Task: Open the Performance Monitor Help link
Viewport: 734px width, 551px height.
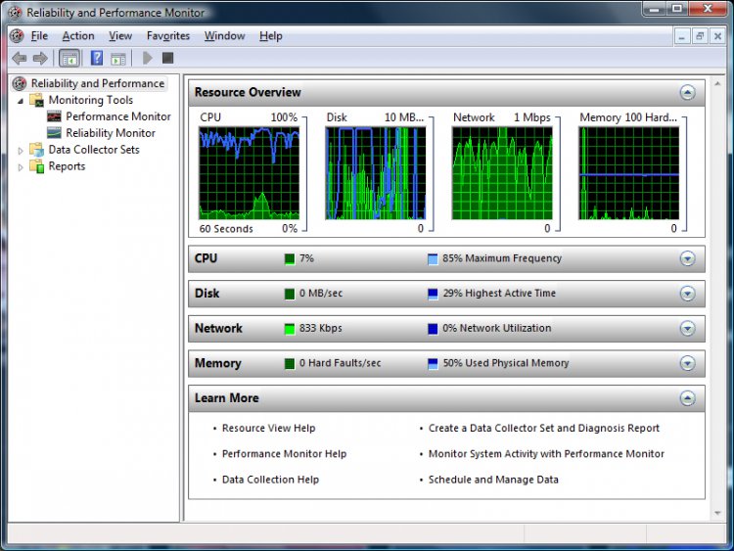Action: (x=284, y=454)
